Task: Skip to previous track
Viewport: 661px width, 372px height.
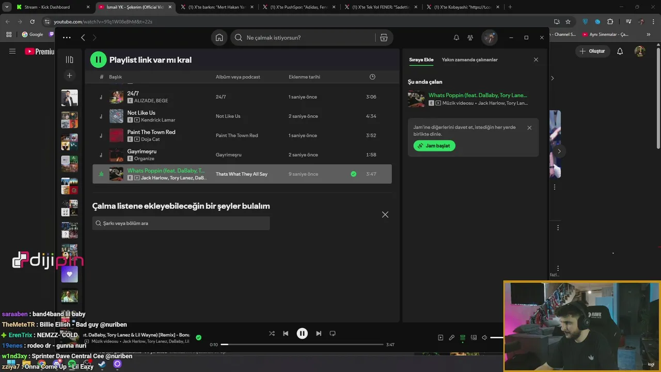Action: (x=286, y=334)
